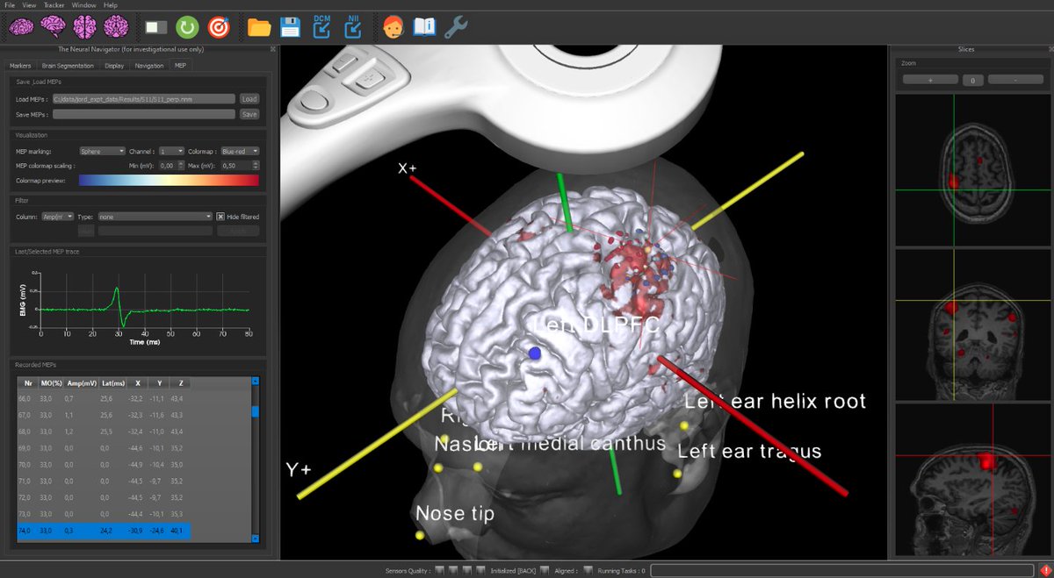1054x578 pixels.
Task: Click the coronal MRI slice view
Action: click(x=973, y=324)
